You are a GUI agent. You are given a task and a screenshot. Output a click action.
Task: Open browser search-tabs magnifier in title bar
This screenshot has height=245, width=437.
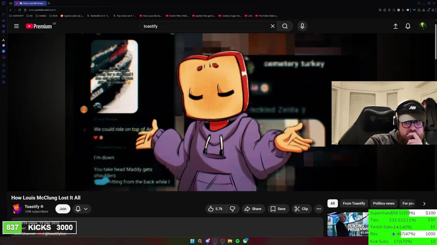click(x=419, y=3)
